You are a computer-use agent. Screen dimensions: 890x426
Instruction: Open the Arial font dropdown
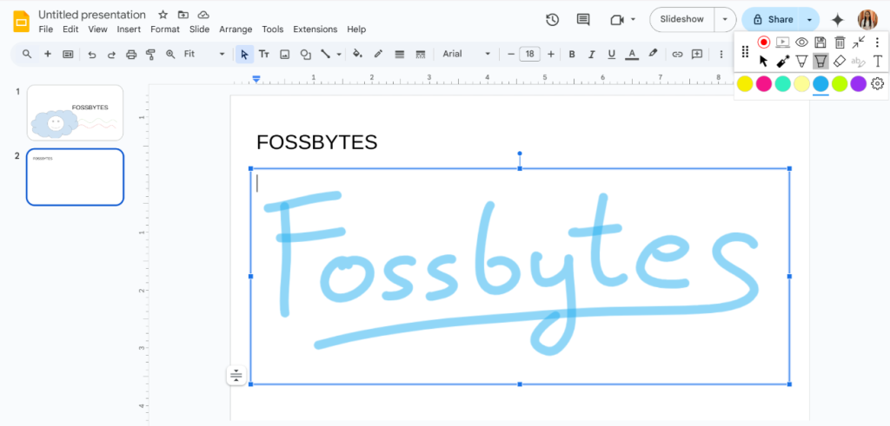[466, 54]
